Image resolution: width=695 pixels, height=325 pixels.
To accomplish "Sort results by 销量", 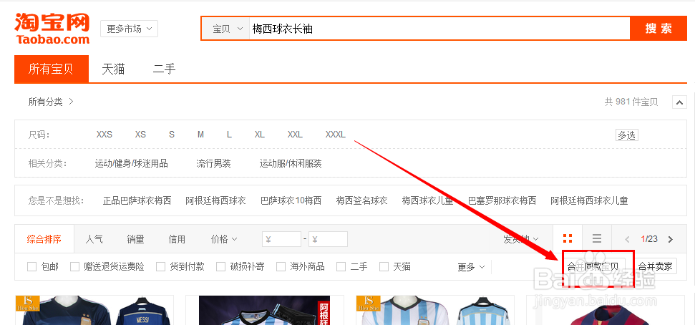I will pos(135,239).
